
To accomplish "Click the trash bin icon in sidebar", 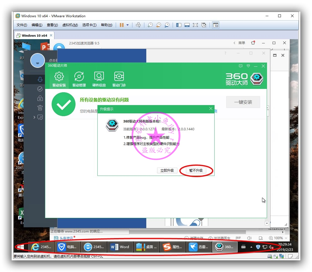I will click(x=40, y=108).
